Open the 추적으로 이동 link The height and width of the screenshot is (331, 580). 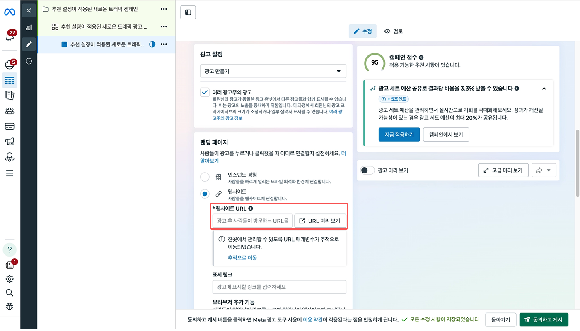(242, 257)
